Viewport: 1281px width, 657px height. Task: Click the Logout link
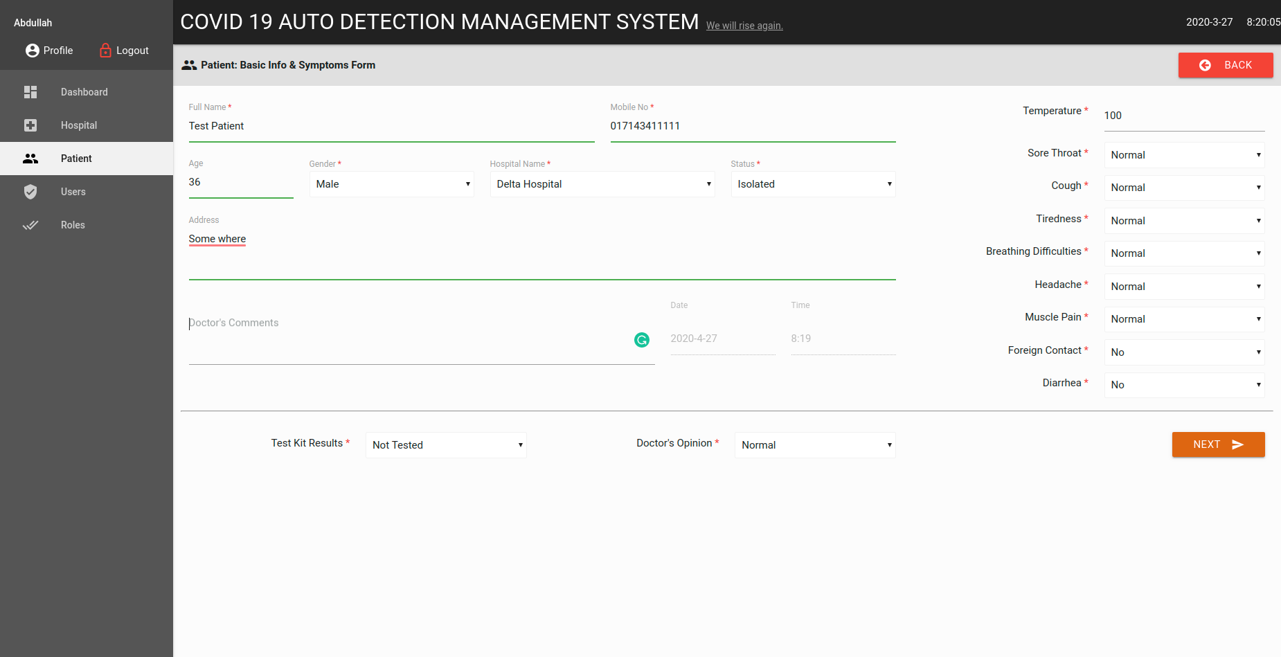point(125,51)
